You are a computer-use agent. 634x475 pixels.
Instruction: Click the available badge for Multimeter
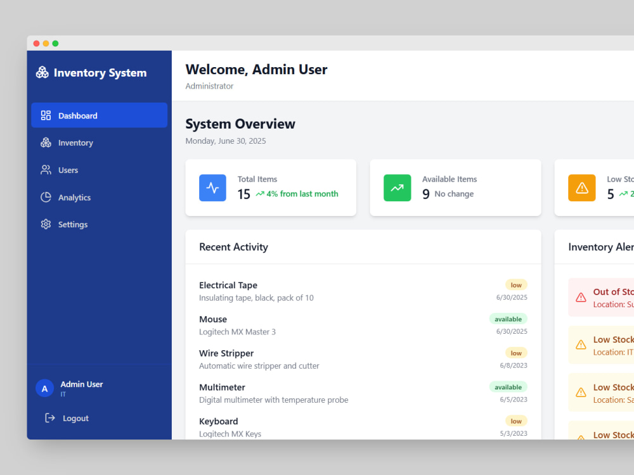508,387
